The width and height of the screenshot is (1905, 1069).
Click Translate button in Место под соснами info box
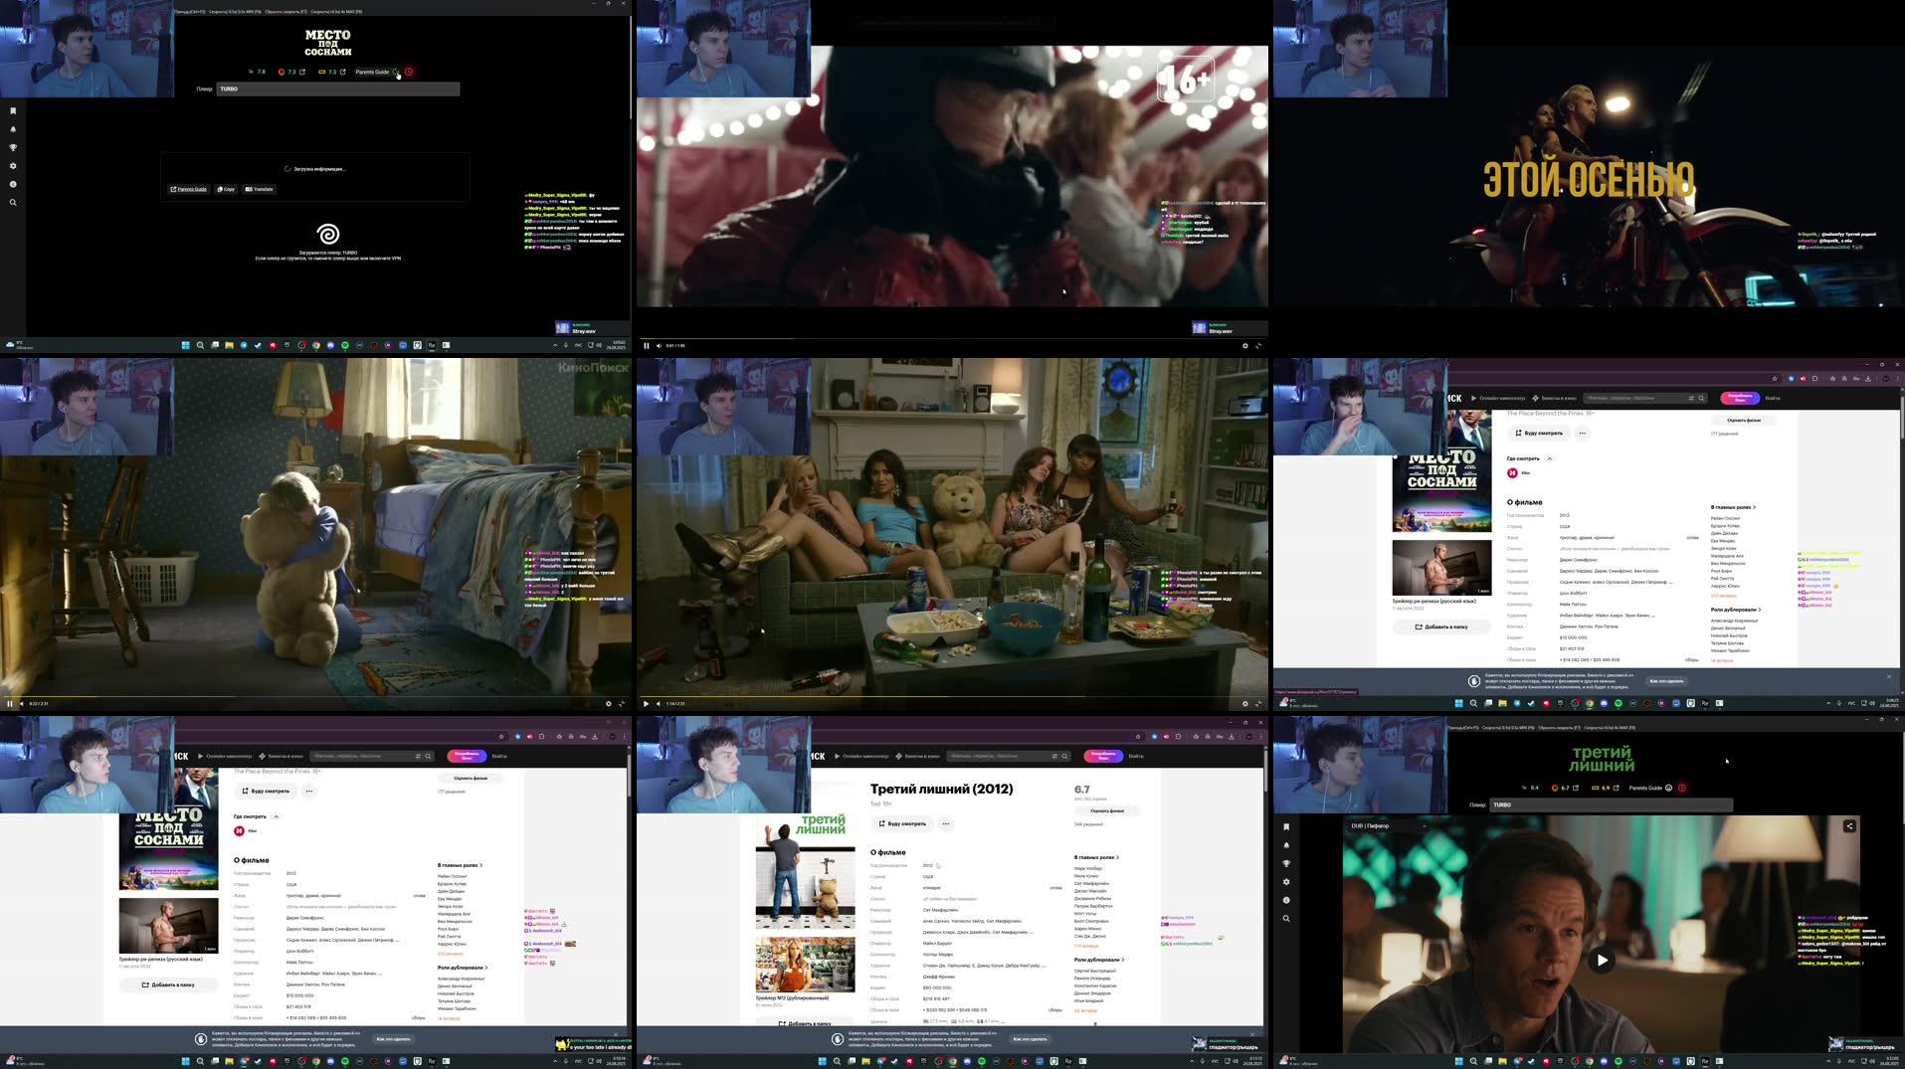260,189
